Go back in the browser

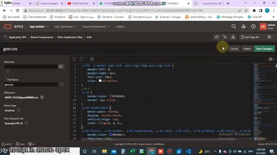point(4,10)
